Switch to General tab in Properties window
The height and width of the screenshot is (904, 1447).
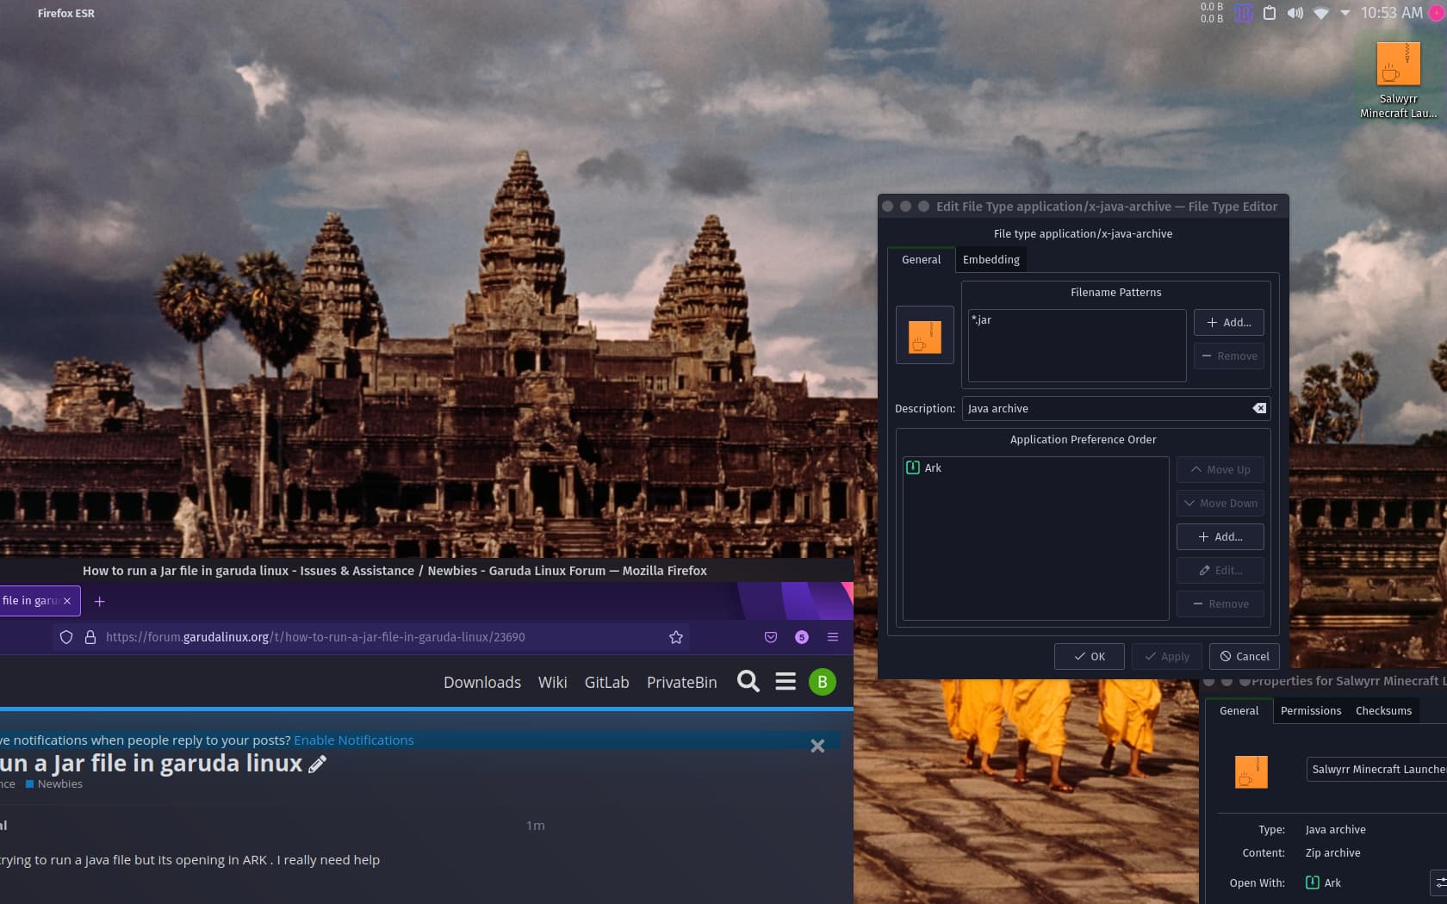point(1239,710)
